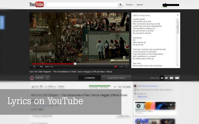Close the Lyrics panel
199x124 pixels.
(x=178, y=15)
